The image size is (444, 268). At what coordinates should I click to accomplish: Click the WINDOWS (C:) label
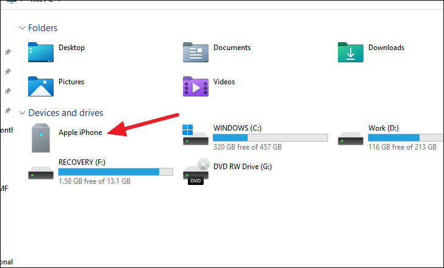click(x=237, y=128)
